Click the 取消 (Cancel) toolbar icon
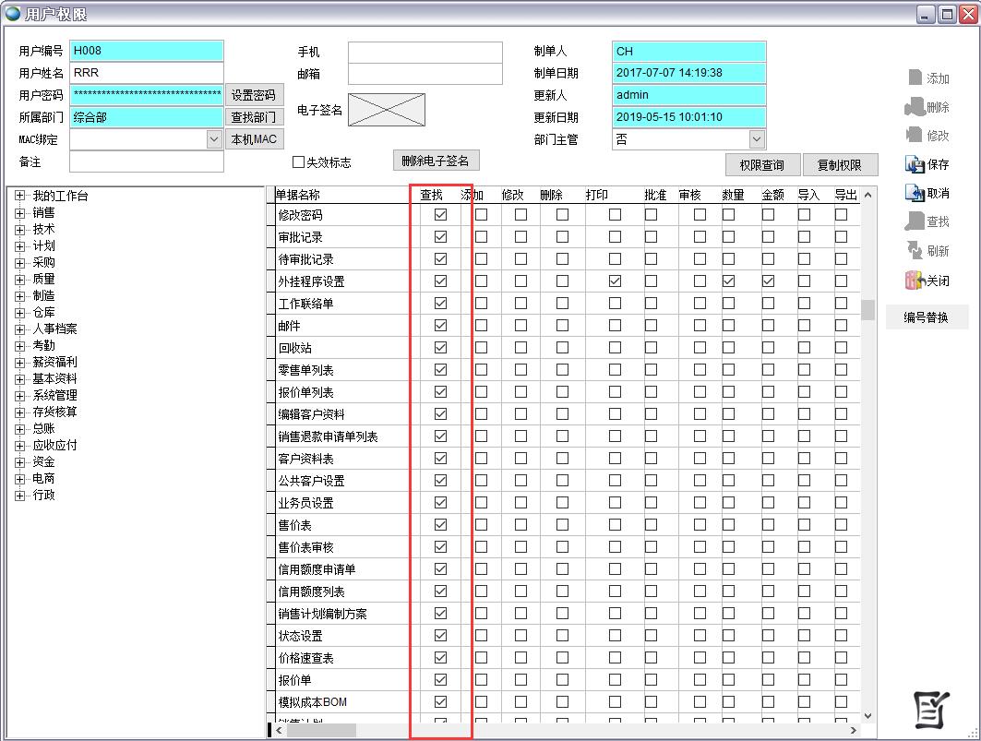 point(915,193)
